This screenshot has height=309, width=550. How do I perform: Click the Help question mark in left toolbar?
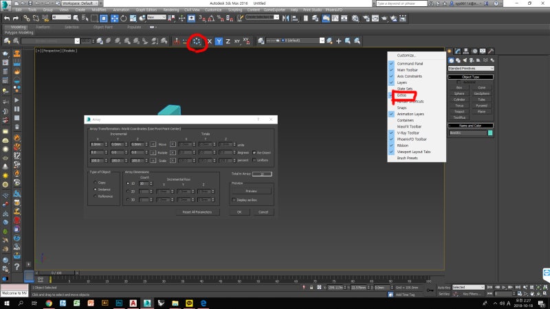[x=16, y=267]
